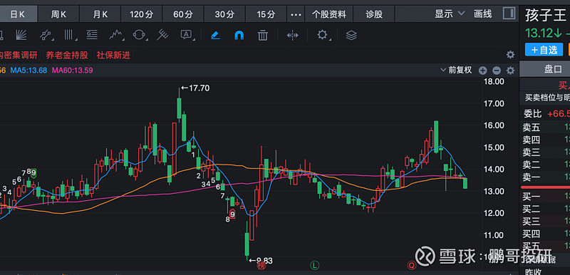Click the 18.00 price axis label
The width and height of the screenshot is (570, 275).
[x=494, y=82]
